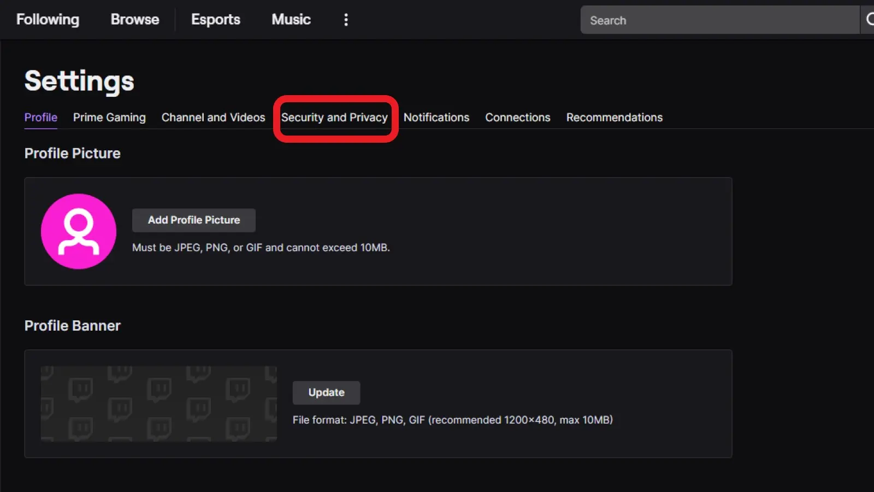Click the profile banner preview image

tap(159, 403)
